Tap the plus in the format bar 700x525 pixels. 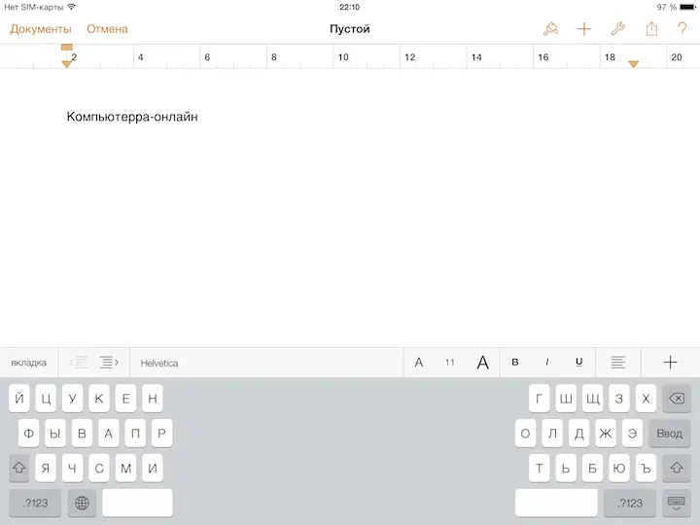[x=670, y=362]
